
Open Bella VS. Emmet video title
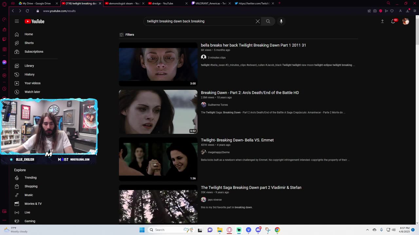(x=237, y=140)
